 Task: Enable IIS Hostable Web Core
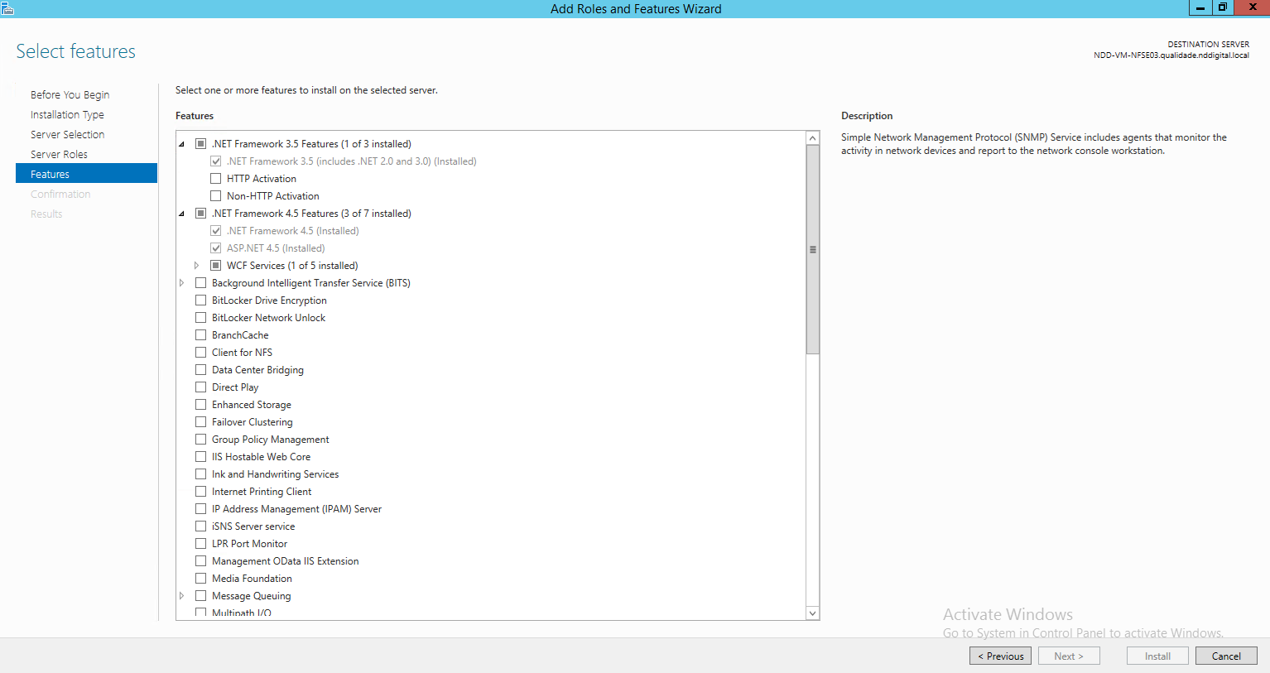pos(200,456)
